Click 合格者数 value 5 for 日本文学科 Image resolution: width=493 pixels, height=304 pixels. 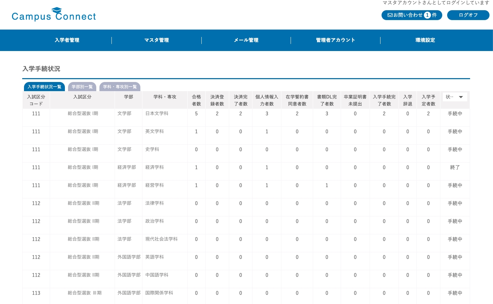[x=196, y=114]
